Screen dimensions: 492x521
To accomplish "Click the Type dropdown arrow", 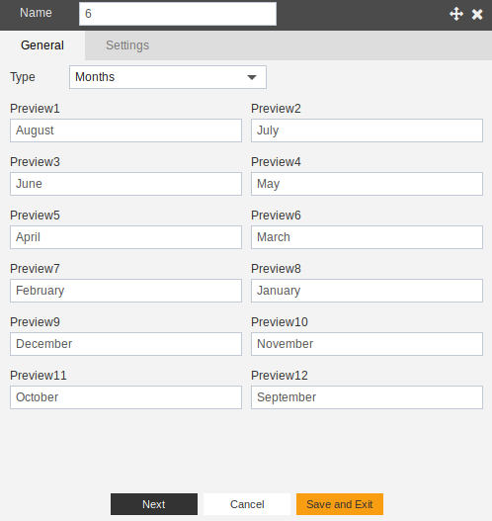I will click(x=252, y=77).
